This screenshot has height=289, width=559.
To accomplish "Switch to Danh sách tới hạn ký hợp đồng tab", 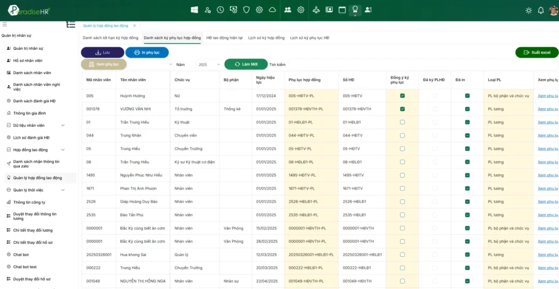I will pyautogui.click(x=110, y=38).
